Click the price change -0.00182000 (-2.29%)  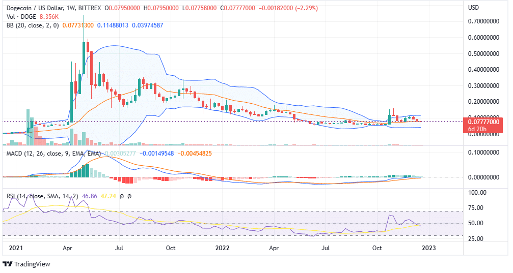pyautogui.click(x=288, y=8)
